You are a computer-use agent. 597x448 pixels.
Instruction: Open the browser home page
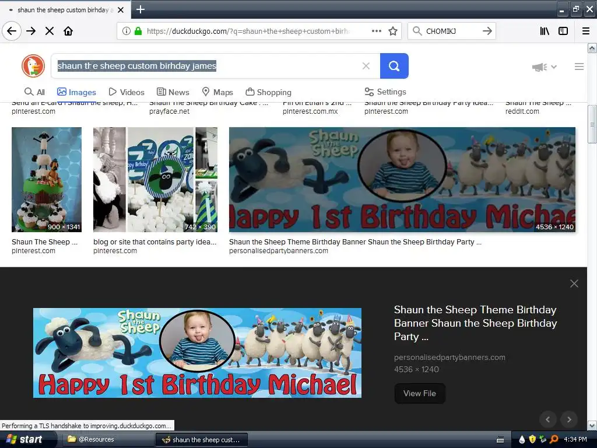(68, 31)
